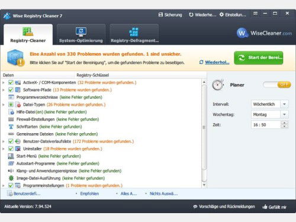The width and height of the screenshot is (296, 222).
Task: Click the Firewall-Einstellungen icon
Action: 11,119
